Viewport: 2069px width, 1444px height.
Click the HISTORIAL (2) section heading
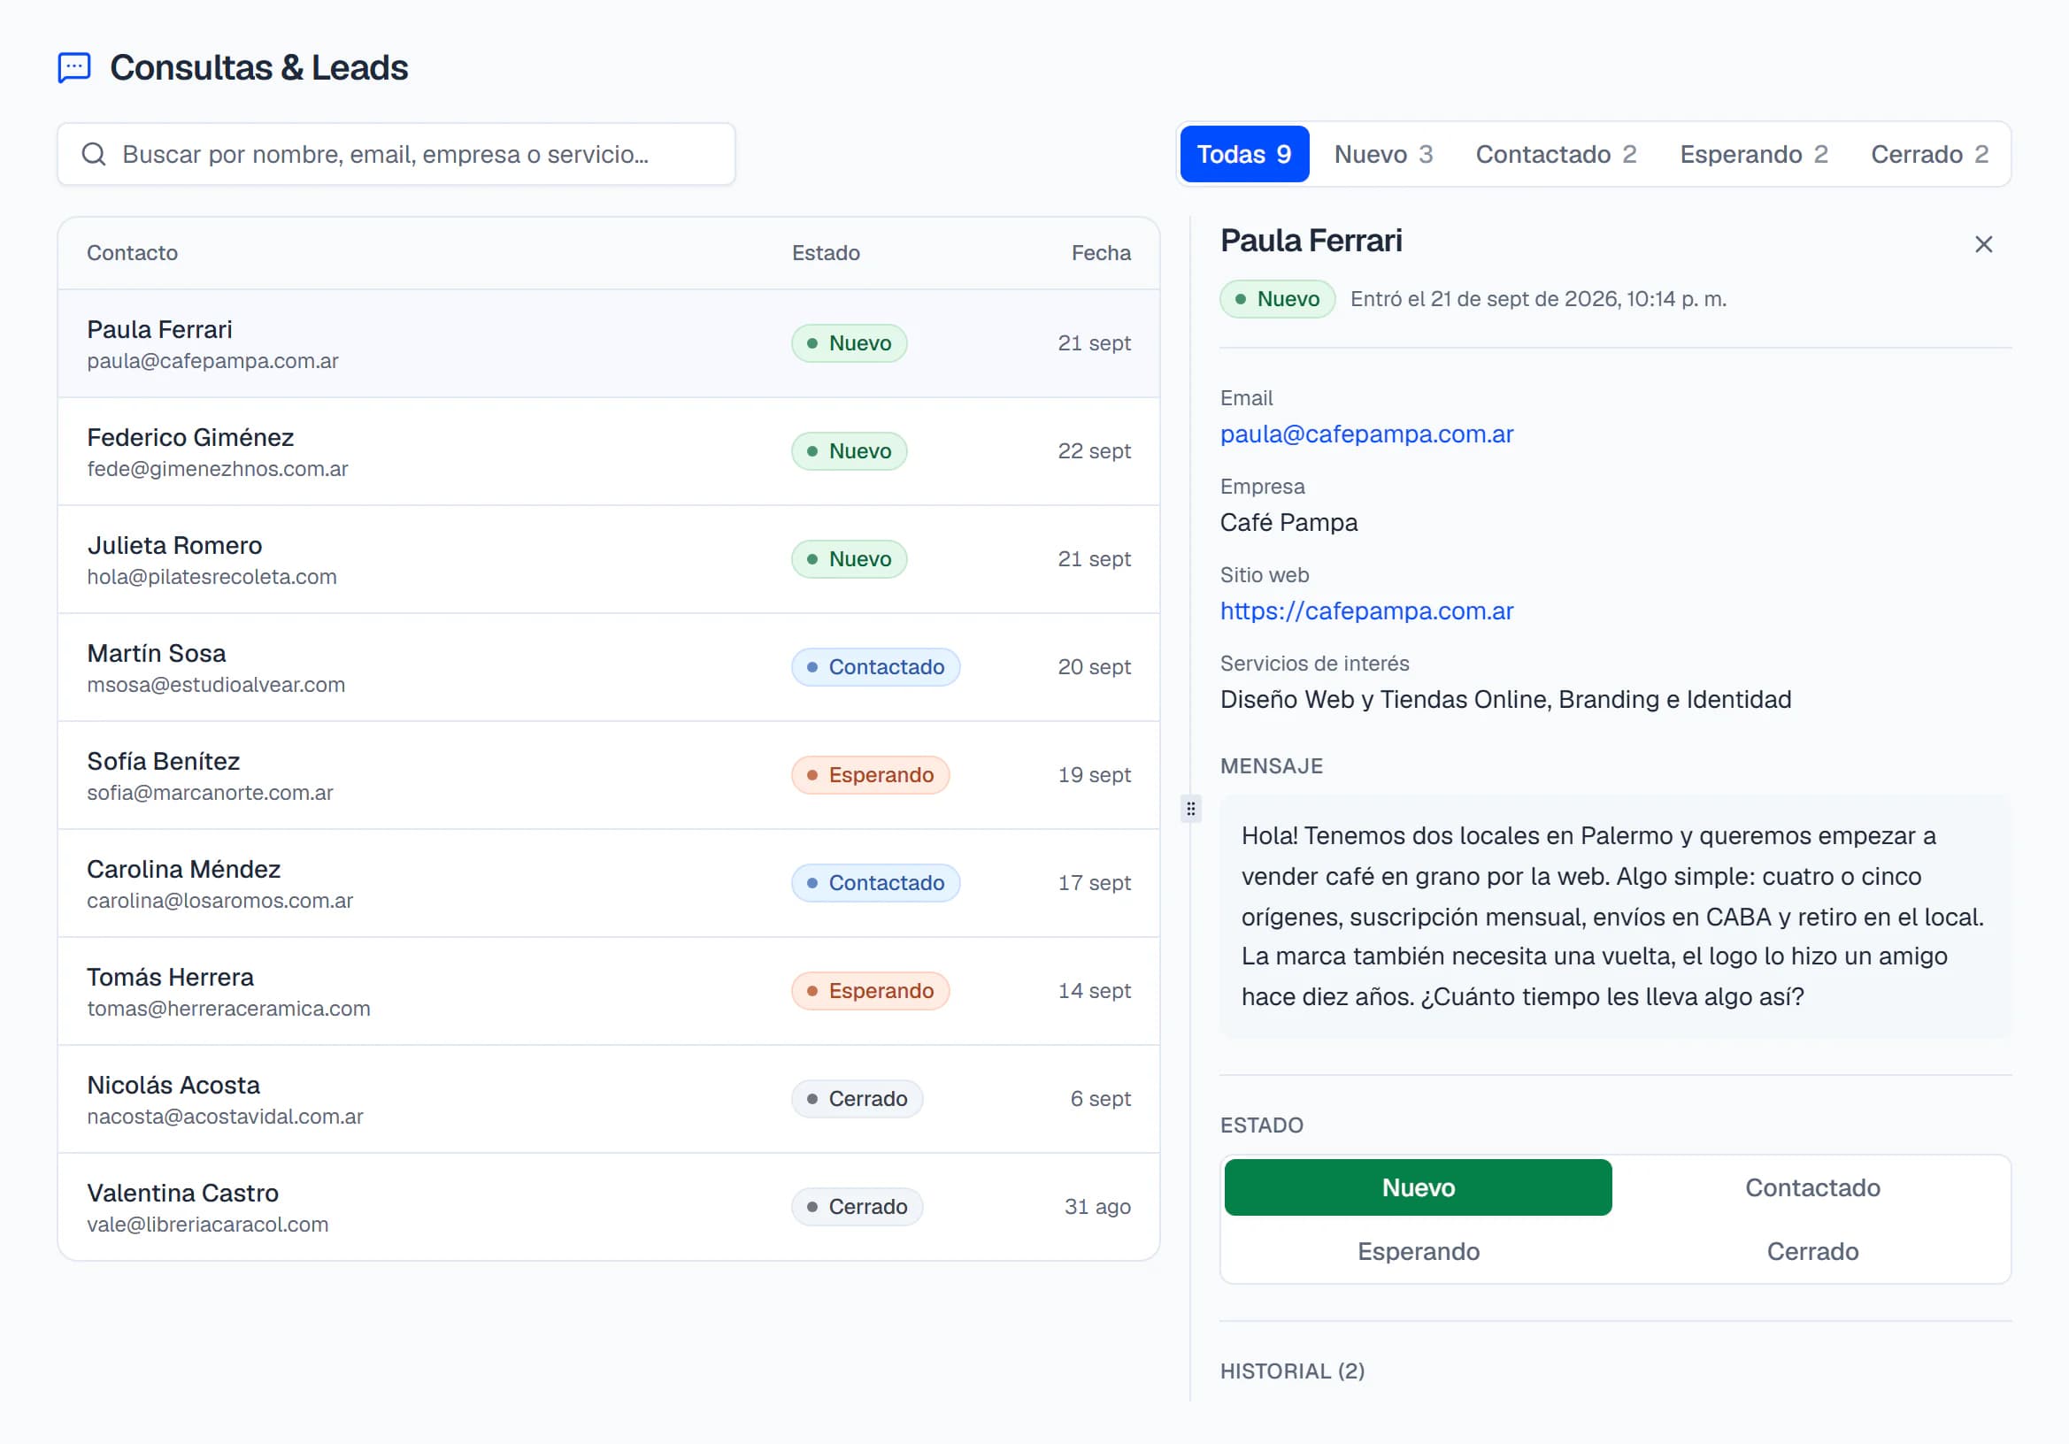pyautogui.click(x=1291, y=1371)
